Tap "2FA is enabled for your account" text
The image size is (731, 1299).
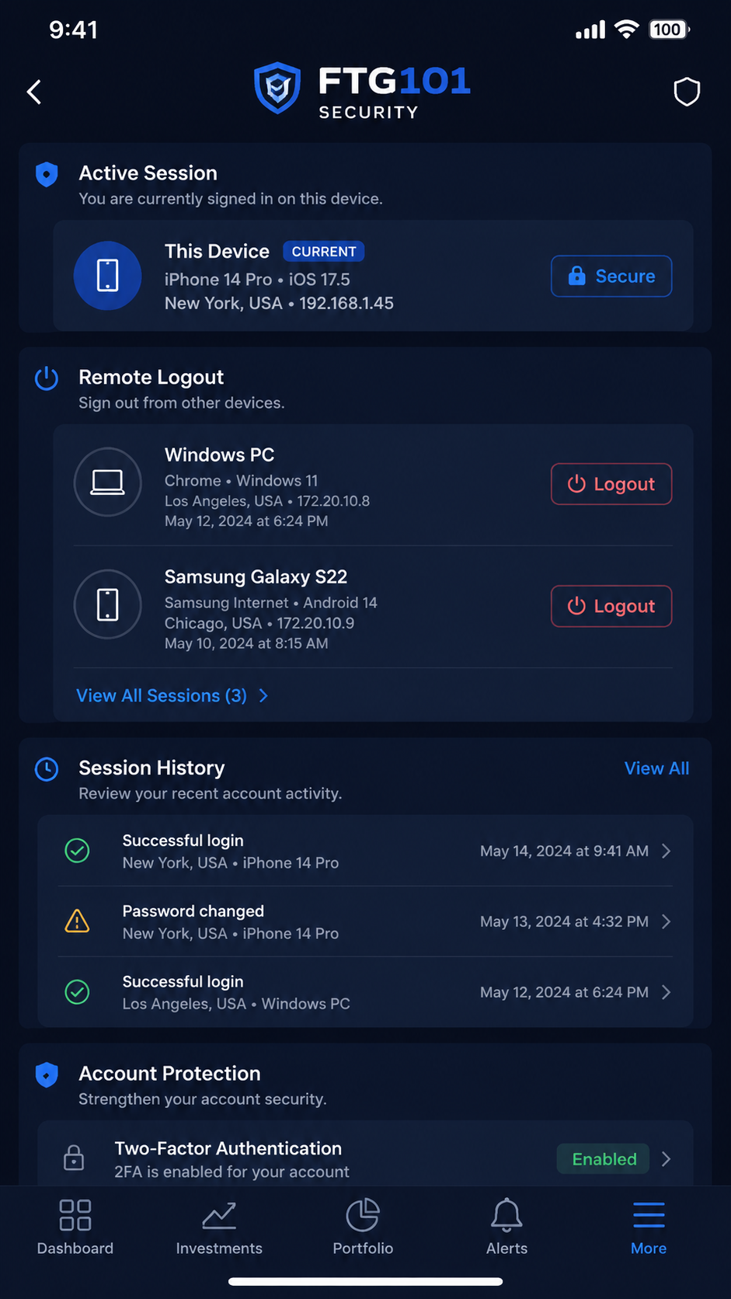[231, 1172]
